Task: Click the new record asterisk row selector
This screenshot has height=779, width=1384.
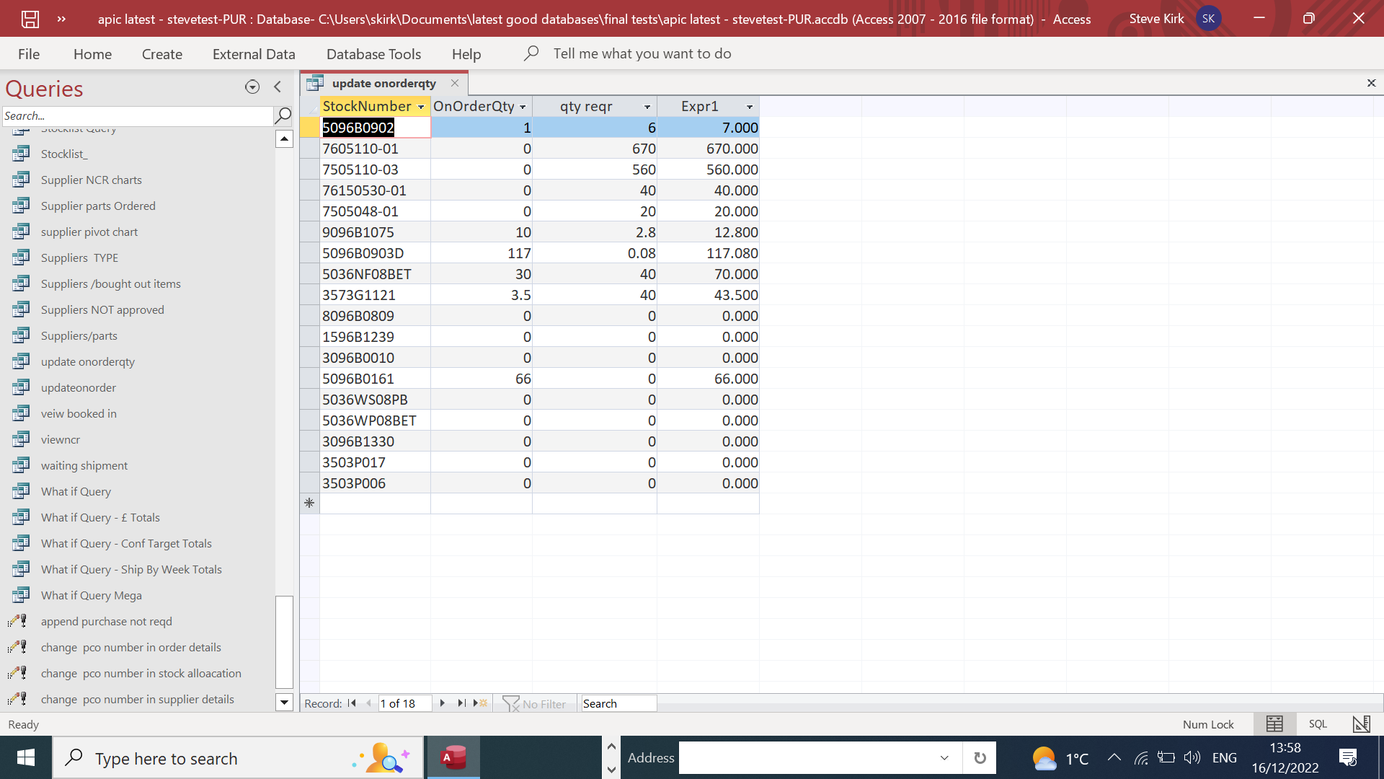Action: 310,503
